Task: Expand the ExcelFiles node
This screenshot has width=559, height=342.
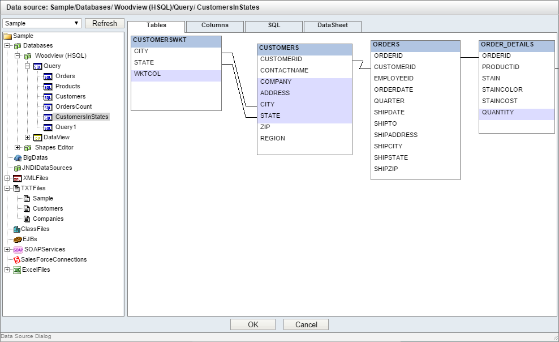Action: pos(7,270)
